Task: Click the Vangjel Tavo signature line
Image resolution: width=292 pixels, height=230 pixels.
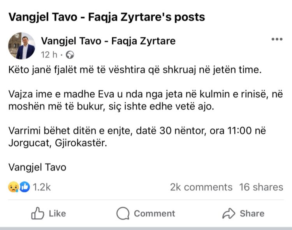Action: (37, 167)
